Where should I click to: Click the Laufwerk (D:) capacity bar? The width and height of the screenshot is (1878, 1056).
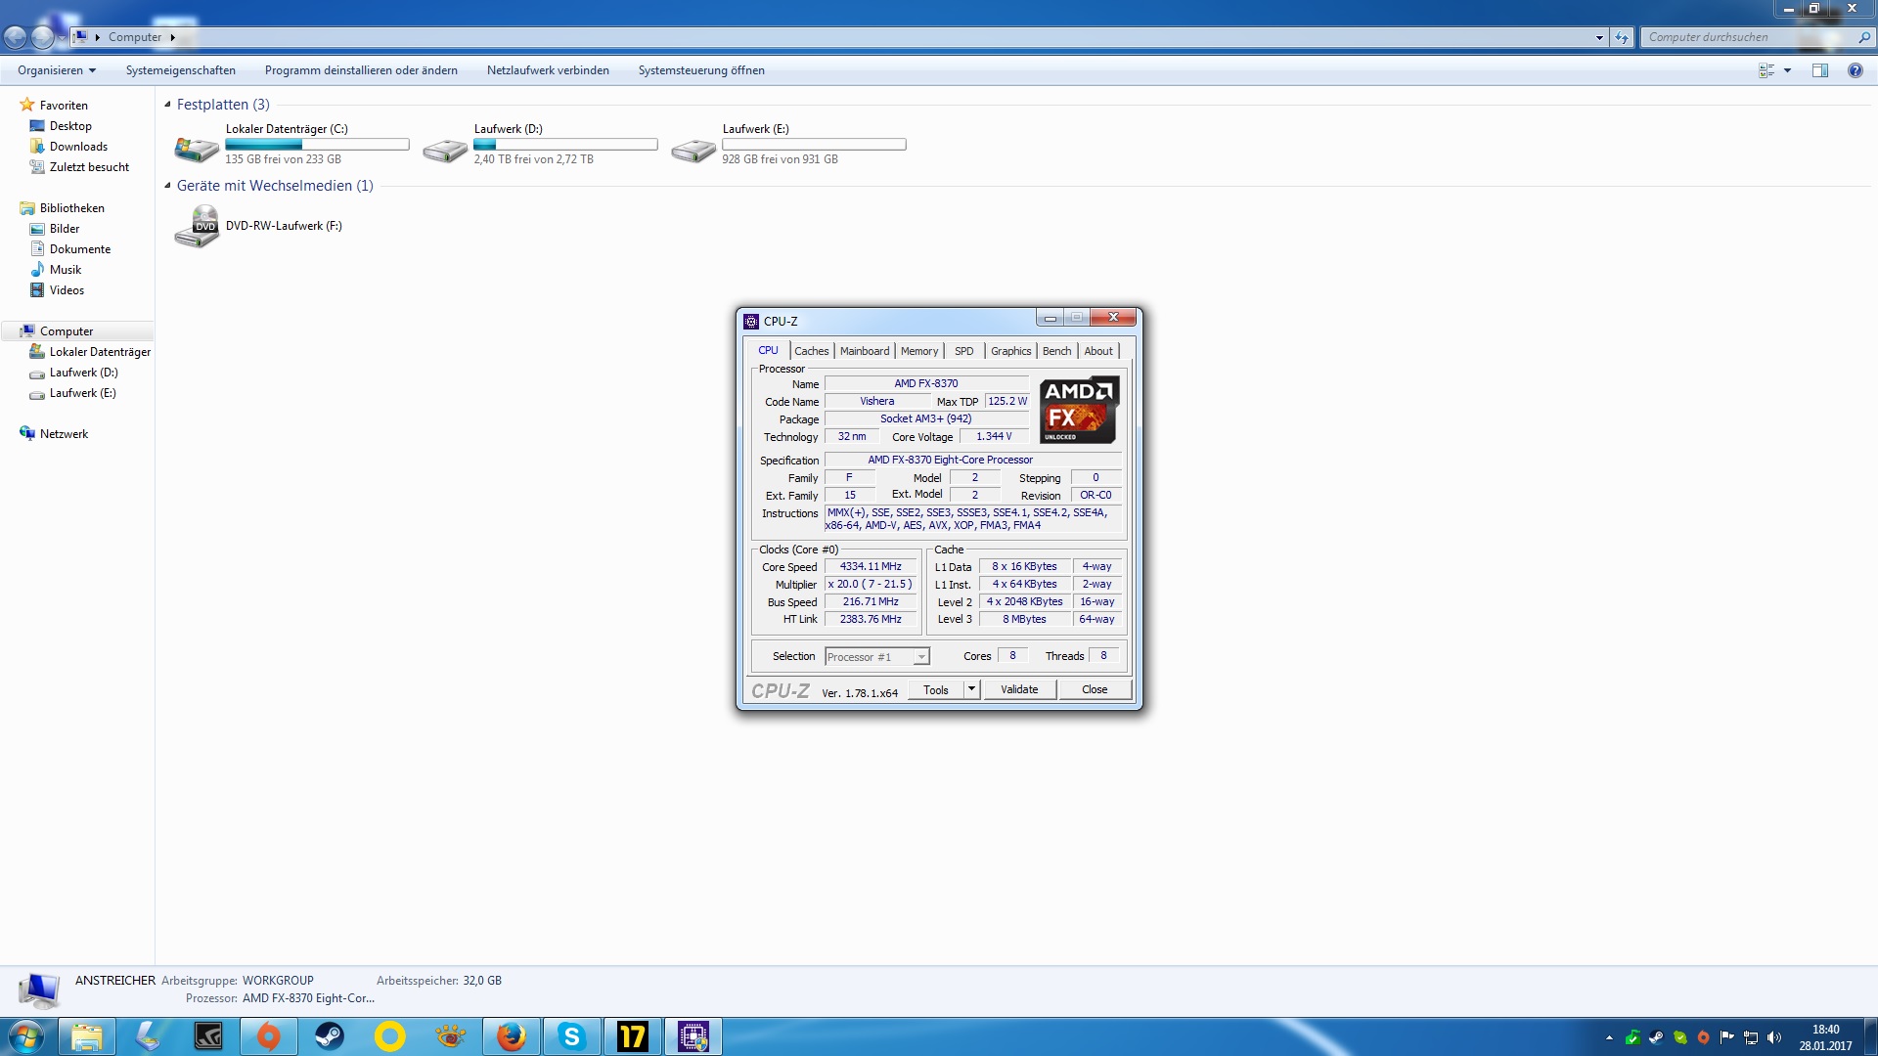point(565,145)
